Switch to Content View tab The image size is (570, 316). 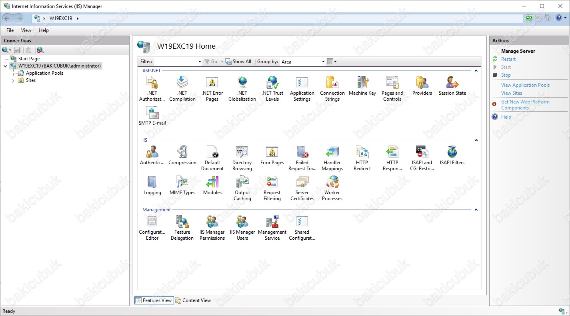coord(193,300)
